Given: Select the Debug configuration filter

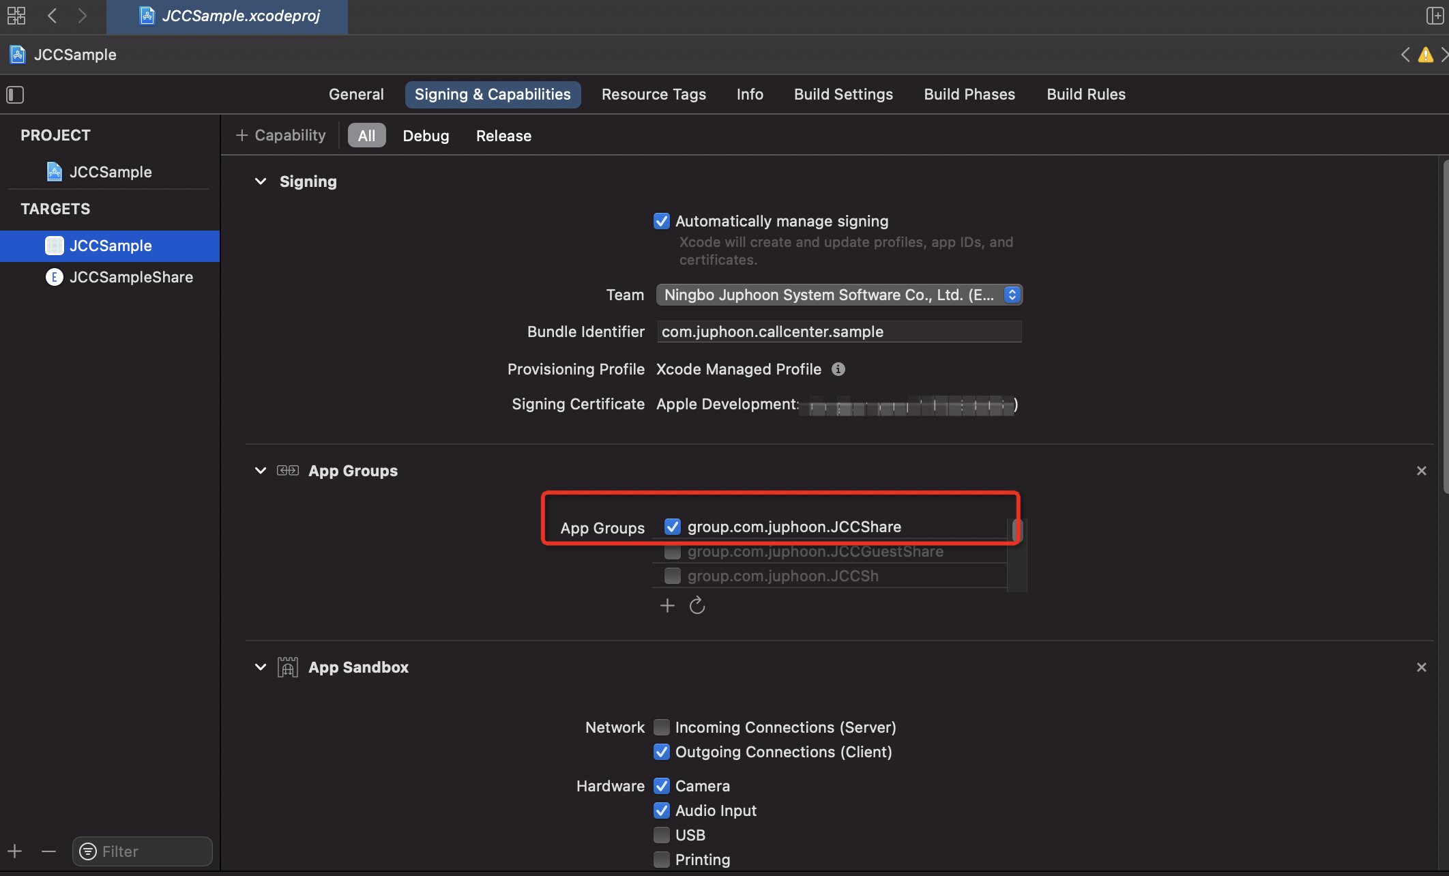Looking at the screenshot, I should [426, 135].
